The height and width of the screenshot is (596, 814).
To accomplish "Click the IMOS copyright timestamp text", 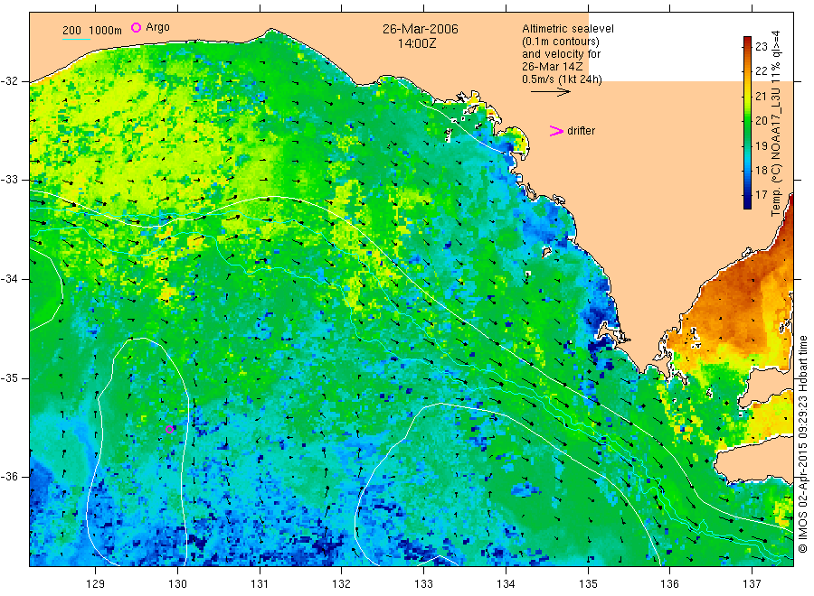I will pyautogui.click(x=802, y=444).
